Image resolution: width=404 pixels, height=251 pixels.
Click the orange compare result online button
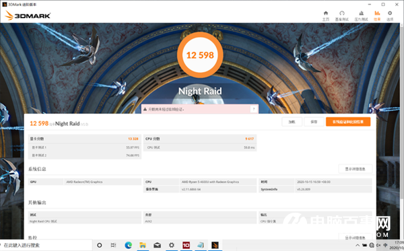point(348,122)
